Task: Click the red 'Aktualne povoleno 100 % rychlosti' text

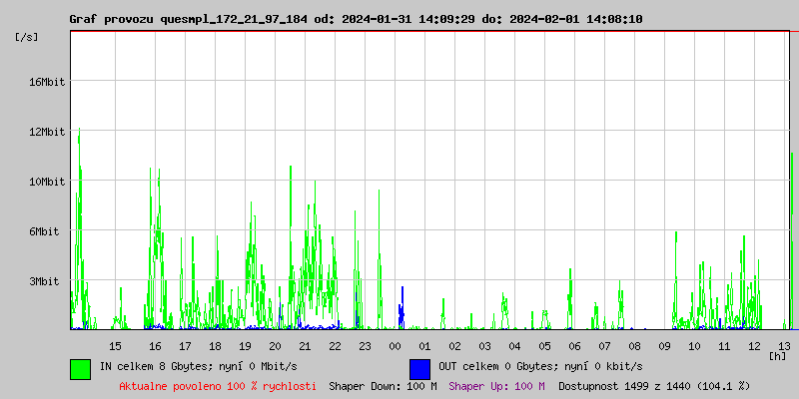Action: tap(218, 386)
